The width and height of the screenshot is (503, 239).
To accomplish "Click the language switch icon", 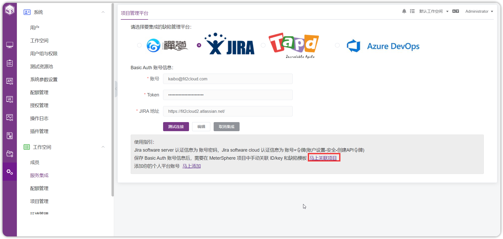I will tap(456, 11).
